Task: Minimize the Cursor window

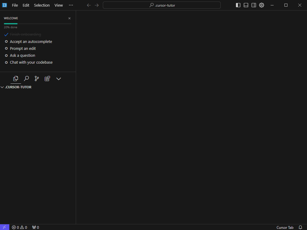Action: coord(272,5)
